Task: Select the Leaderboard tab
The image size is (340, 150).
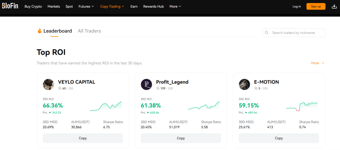Action: 57,31
